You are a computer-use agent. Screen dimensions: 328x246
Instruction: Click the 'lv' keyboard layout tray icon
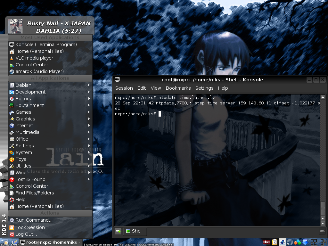click(x=266, y=242)
